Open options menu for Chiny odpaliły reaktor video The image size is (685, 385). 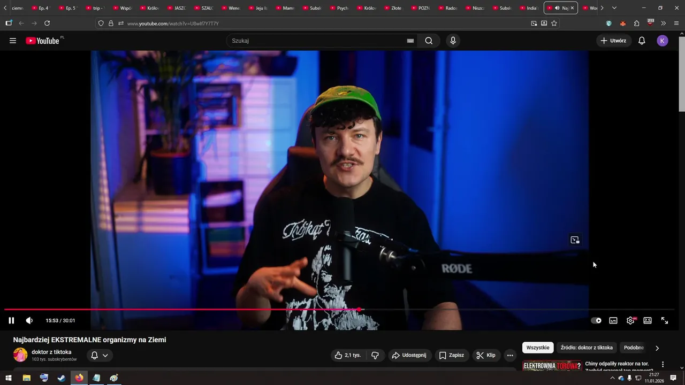tap(663, 365)
